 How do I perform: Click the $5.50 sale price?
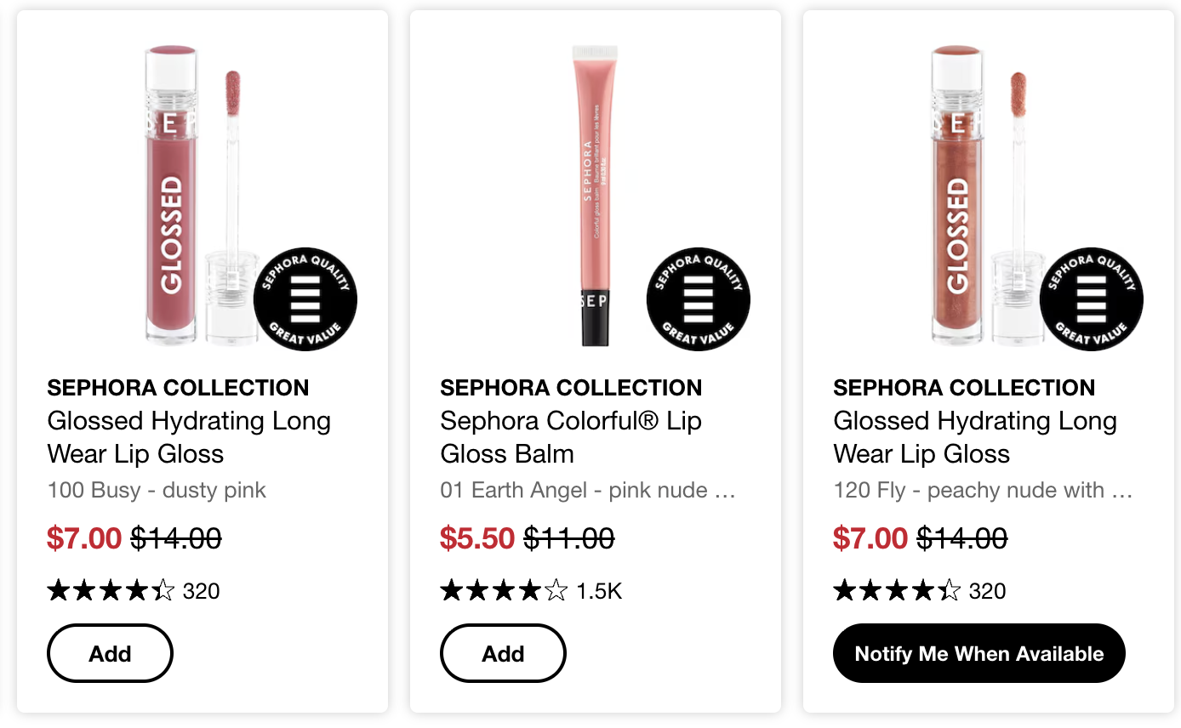point(476,538)
